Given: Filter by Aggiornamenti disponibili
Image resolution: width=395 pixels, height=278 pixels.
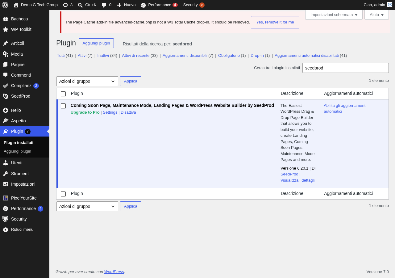Looking at the screenshot, I should coord(185,56).
